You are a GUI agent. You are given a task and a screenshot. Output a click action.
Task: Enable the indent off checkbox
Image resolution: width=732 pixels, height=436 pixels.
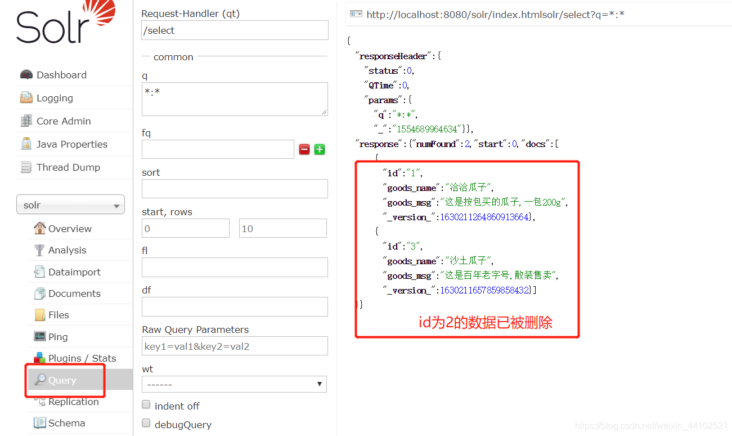[146, 404]
